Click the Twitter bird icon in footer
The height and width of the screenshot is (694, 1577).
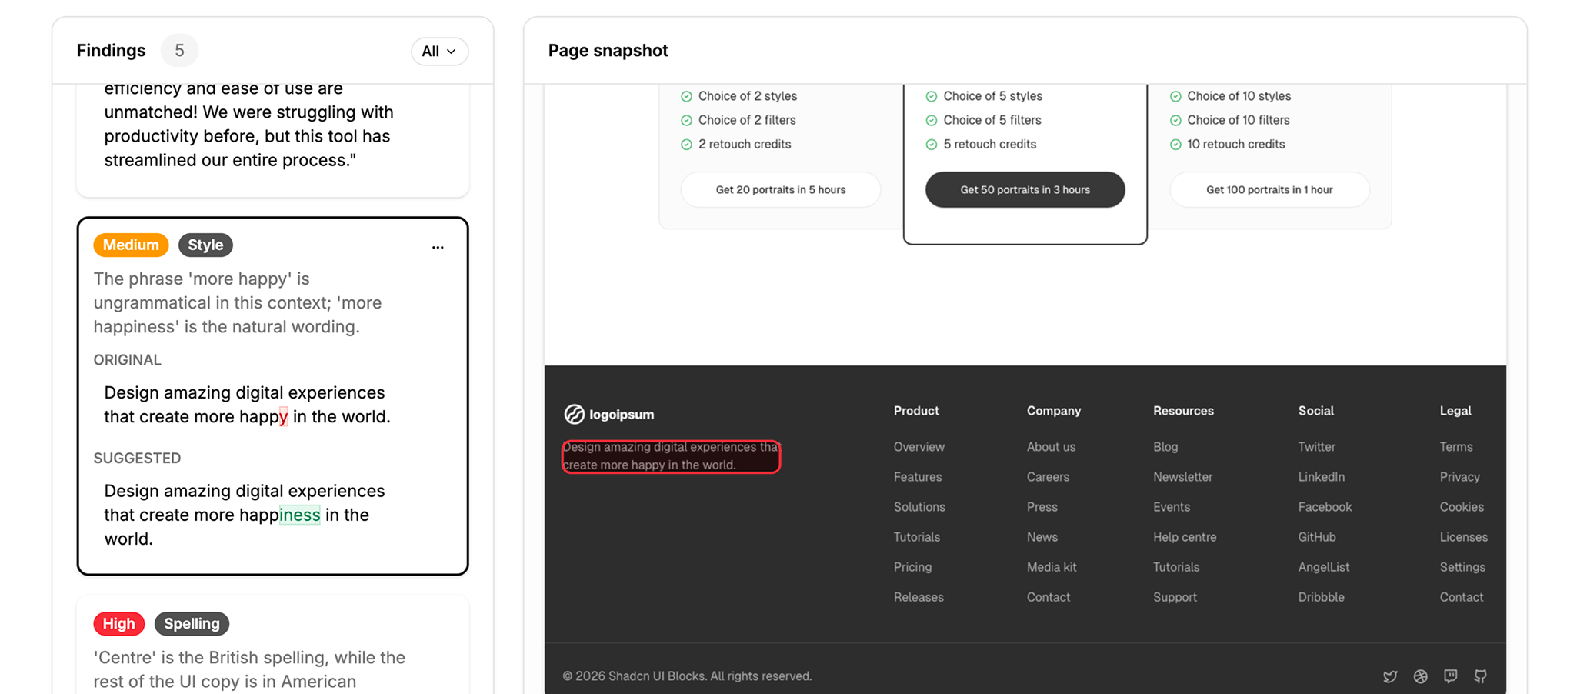(x=1390, y=676)
